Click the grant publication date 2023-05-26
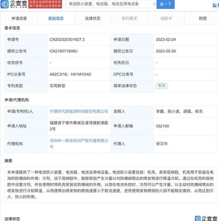The image size is (219, 221). pos(166,51)
